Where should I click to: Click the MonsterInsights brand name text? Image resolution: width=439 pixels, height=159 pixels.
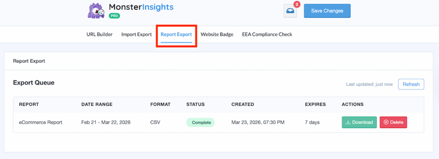click(x=141, y=7)
